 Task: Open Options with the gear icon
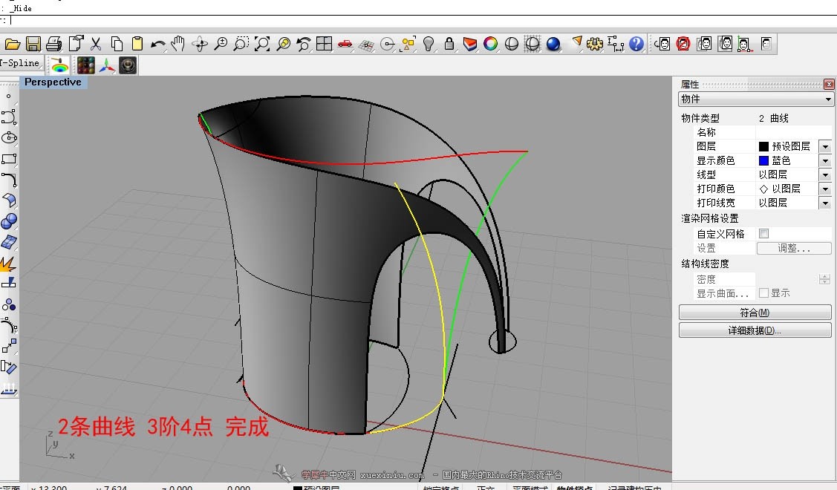(594, 44)
